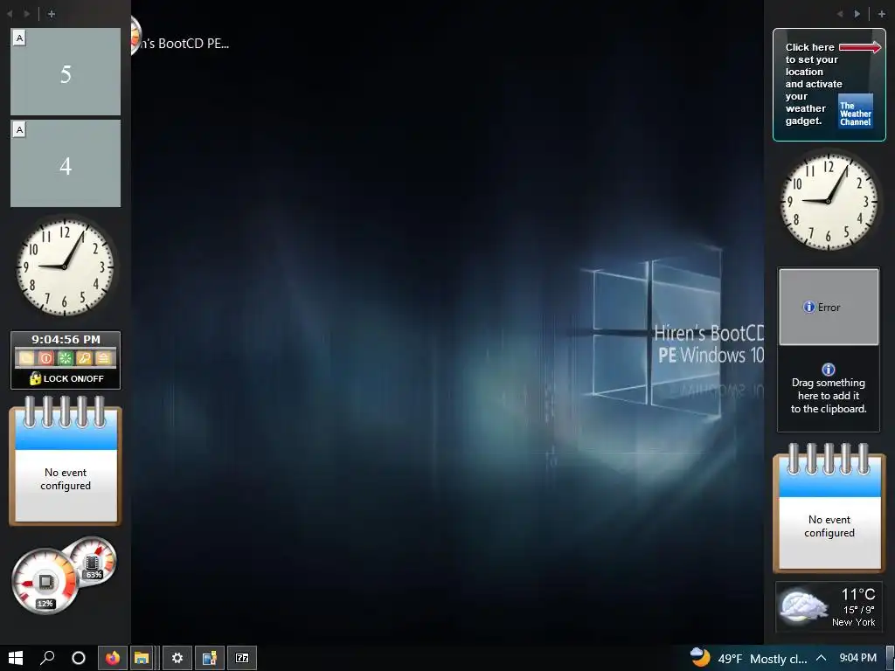Open right sidebar event gadget 'No event configured'
This screenshot has height=671, width=895.
tap(829, 508)
